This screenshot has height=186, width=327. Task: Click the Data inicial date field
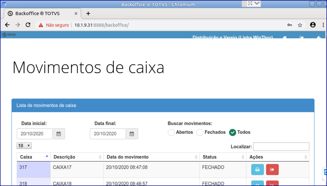pyautogui.click(x=35, y=134)
